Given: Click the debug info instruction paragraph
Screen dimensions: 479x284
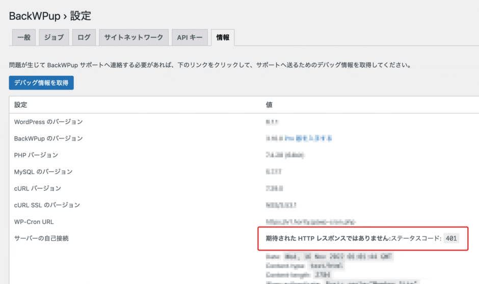Looking at the screenshot, I should click(210, 65).
